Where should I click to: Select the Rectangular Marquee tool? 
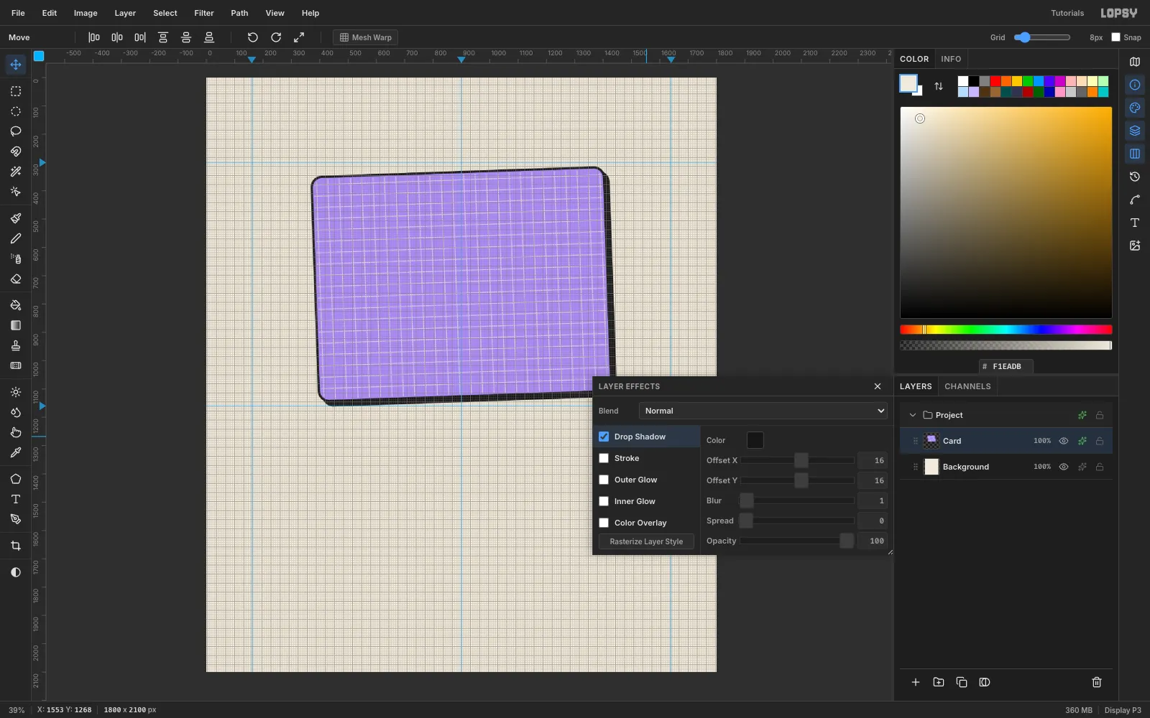coord(16,91)
